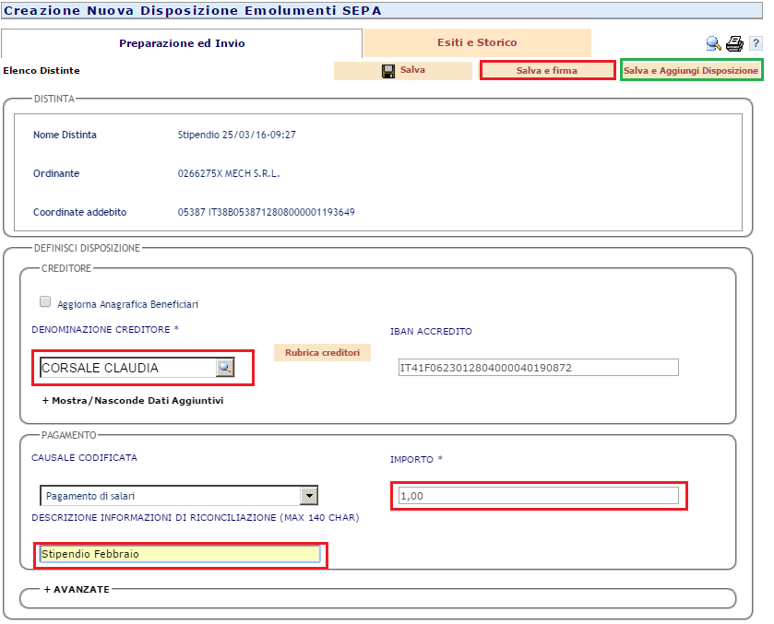Open help via the question mark icon
Image resolution: width=774 pixels, height=624 pixels.
click(755, 43)
